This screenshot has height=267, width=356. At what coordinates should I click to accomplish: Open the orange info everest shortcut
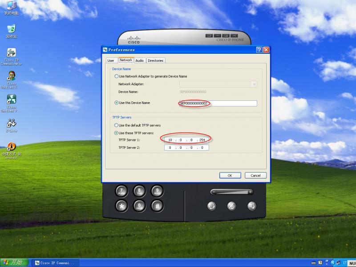pyautogui.click(x=12, y=151)
